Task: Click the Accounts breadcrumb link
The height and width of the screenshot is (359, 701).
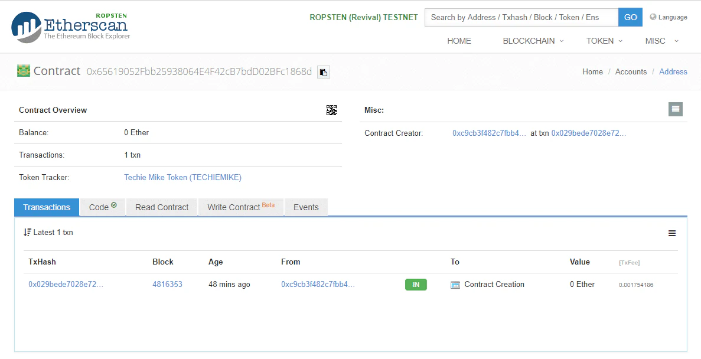Action: point(631,71)
